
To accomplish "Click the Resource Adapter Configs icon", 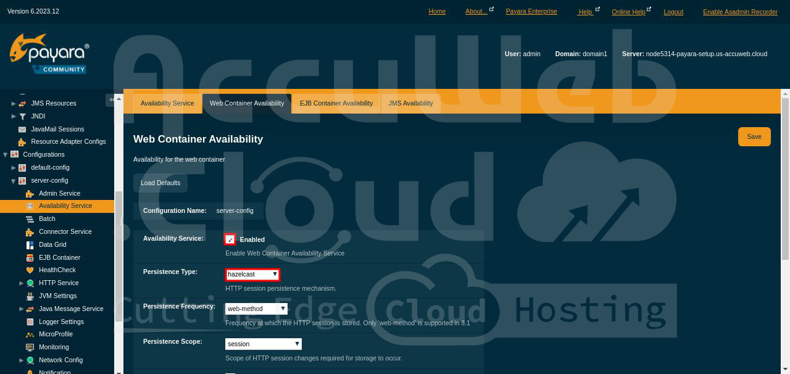I will point(22,142).
